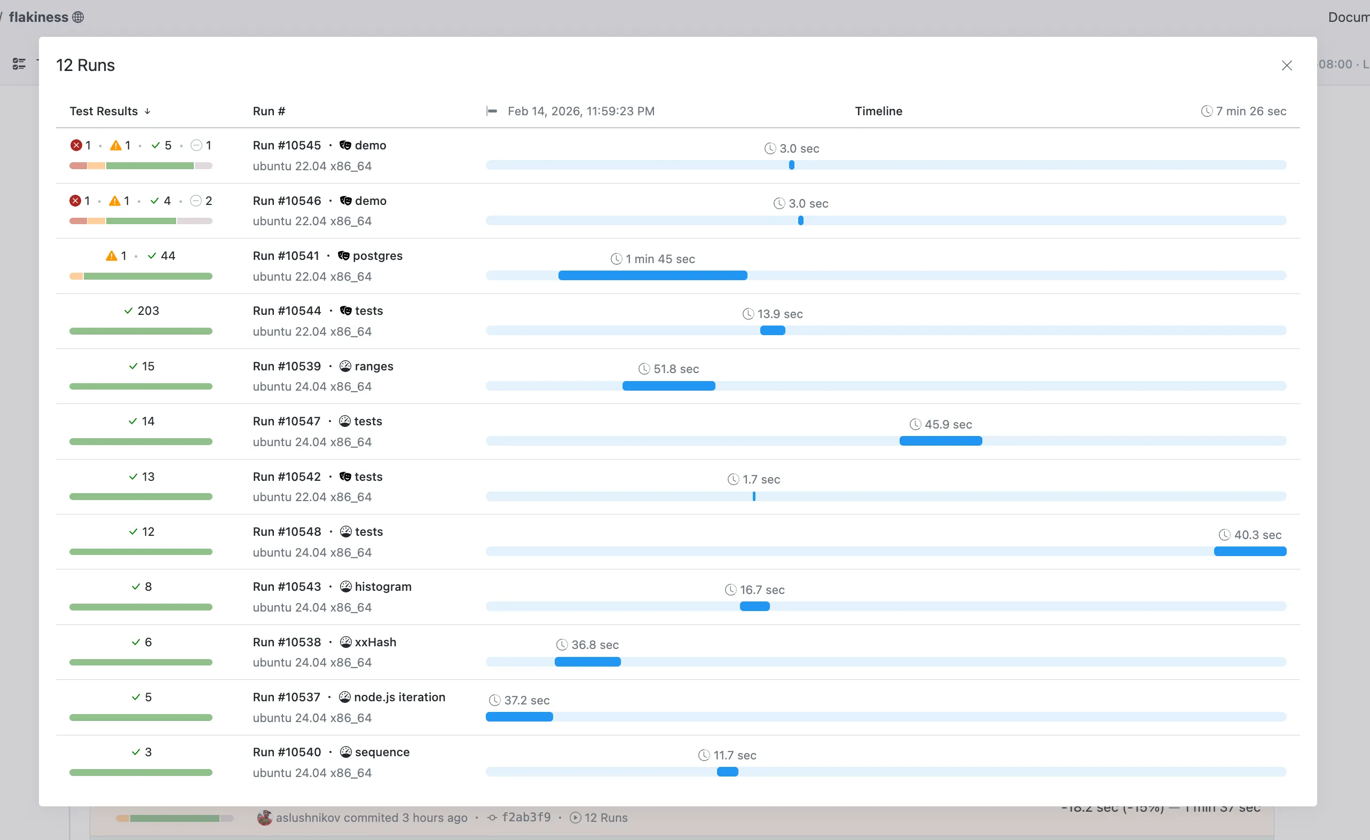Sort by Test Results column arrow
This screenshot has height=840, width=1370.
147,111
